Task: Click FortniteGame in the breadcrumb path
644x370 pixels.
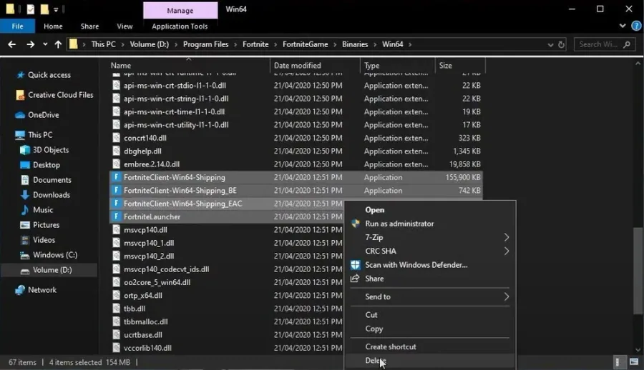Action: click(305, 44)
